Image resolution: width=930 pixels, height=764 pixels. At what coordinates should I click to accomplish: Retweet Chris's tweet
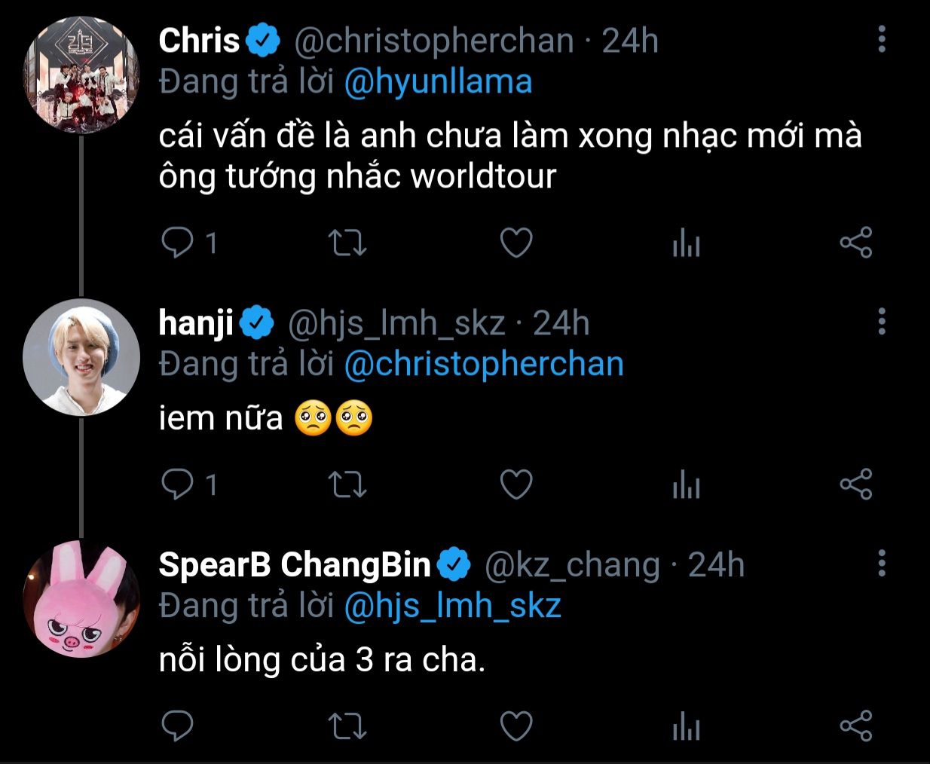tap(347, 243)
